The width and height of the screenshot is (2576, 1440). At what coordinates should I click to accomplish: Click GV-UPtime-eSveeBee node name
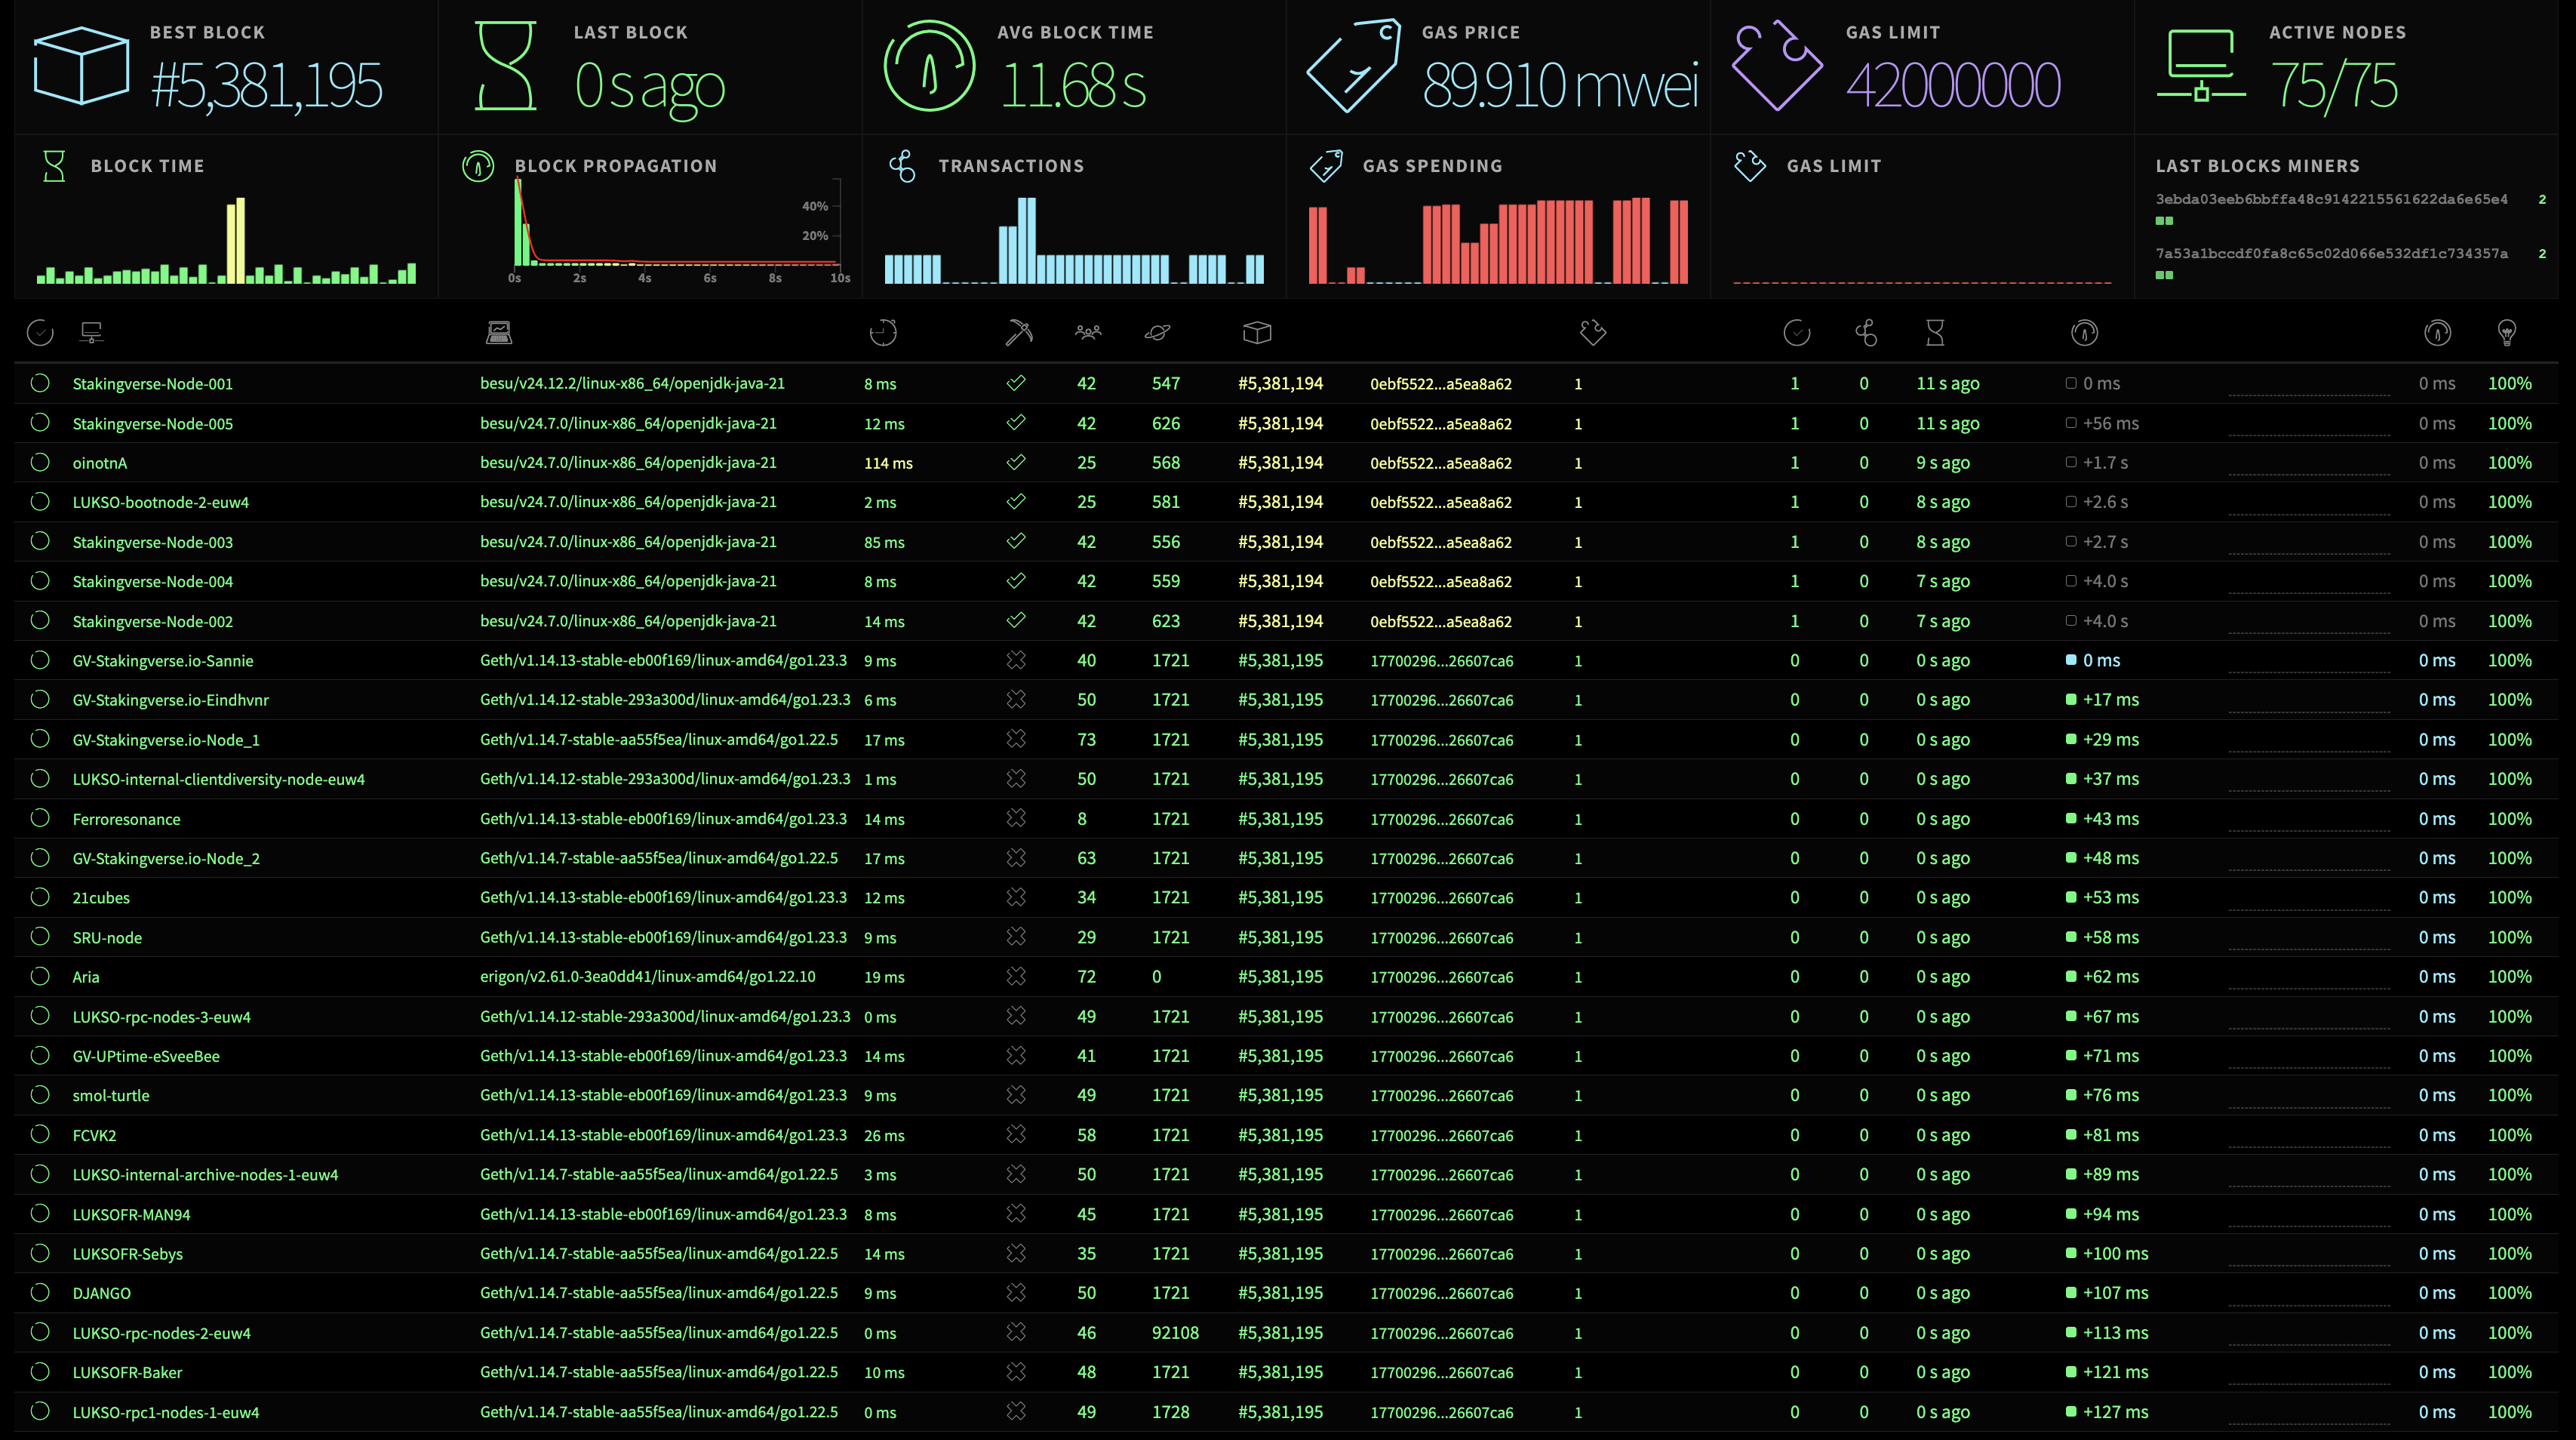[x=146, y=1057]
